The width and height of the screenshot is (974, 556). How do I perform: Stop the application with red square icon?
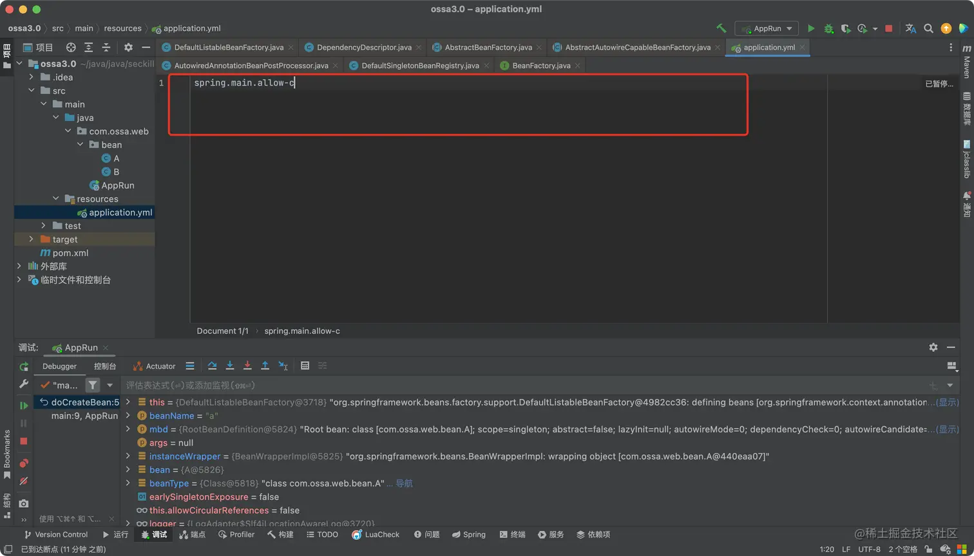[x=889, y=28]
